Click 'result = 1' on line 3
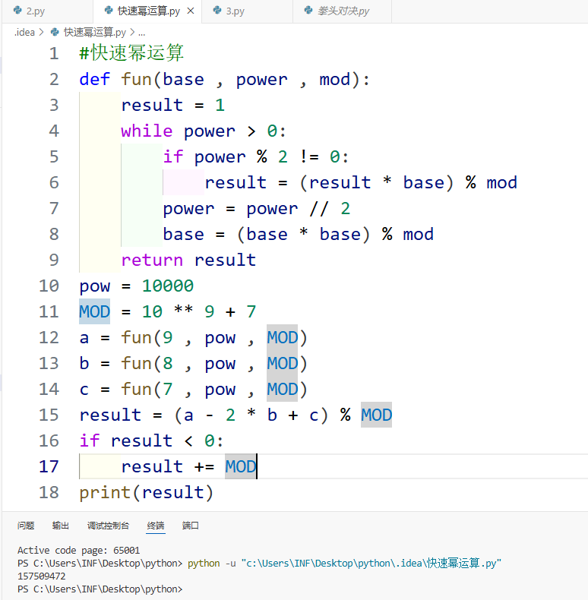 click(x=172, y=105)
